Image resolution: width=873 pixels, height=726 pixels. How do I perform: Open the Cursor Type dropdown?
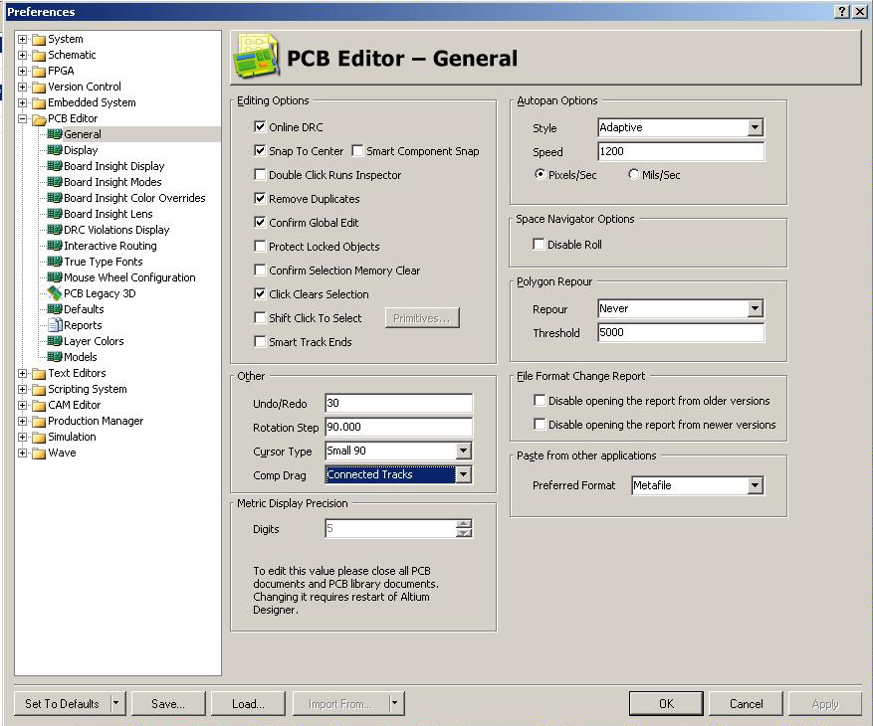click(x=463, y=451)
